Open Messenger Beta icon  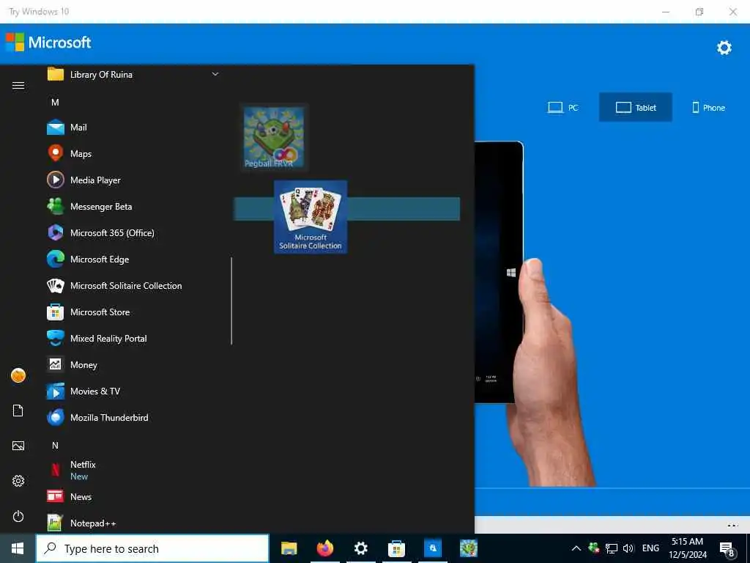pyautogui.click(x=56, y=206)
